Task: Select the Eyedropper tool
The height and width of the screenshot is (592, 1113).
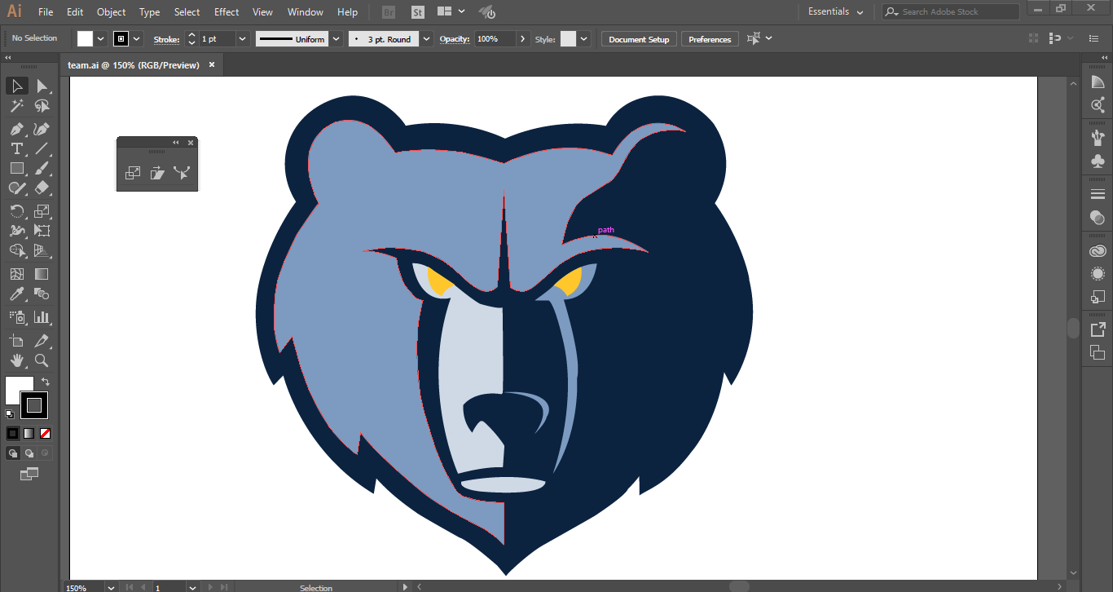Action: [x=16, y=294]
